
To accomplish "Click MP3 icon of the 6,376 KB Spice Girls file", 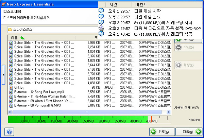I will tap(11, 56).
